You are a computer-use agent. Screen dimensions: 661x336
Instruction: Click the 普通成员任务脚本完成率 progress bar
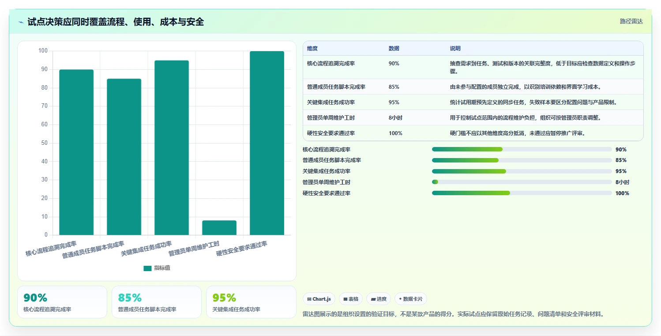click(522, 160)
